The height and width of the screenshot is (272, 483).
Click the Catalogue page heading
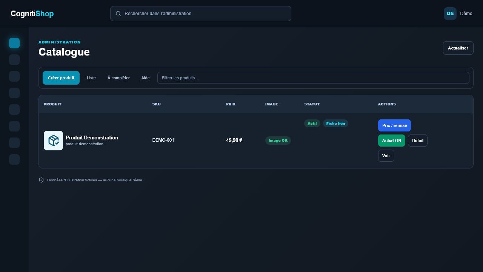point(64,52)
